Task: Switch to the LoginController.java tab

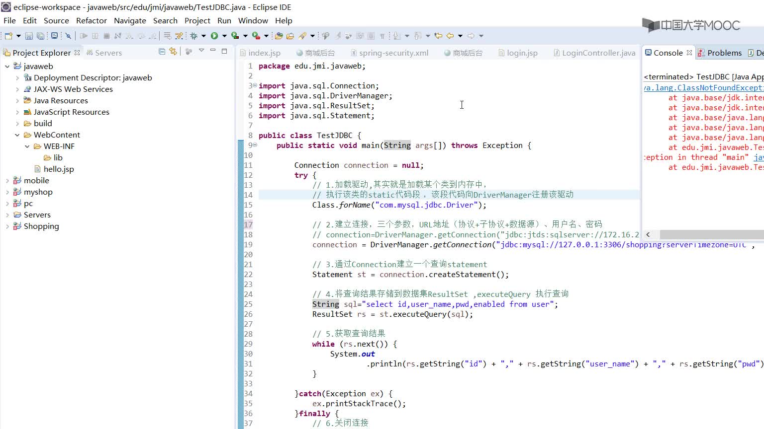Action: tap(595, 53)
